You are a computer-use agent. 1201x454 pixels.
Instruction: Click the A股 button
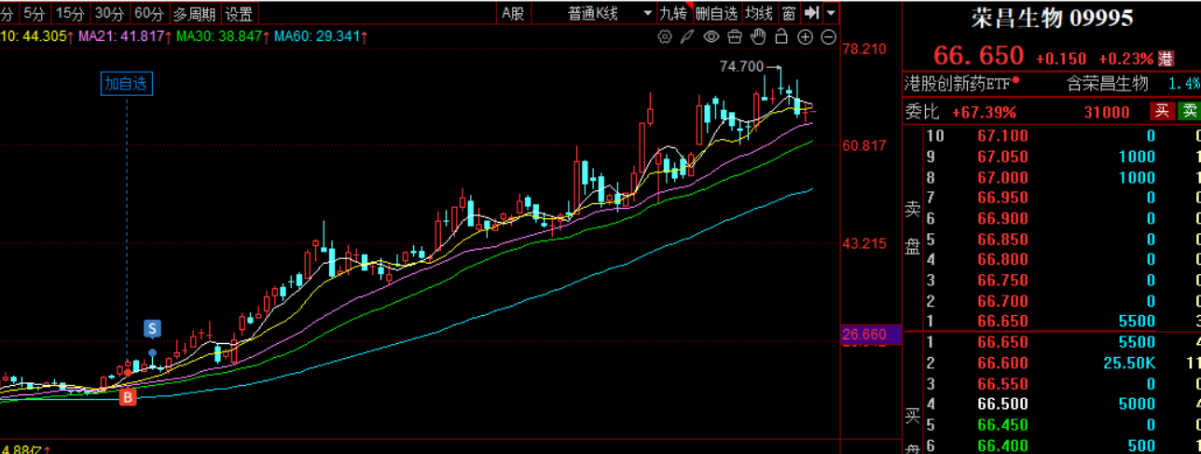[x=513, y=13]
